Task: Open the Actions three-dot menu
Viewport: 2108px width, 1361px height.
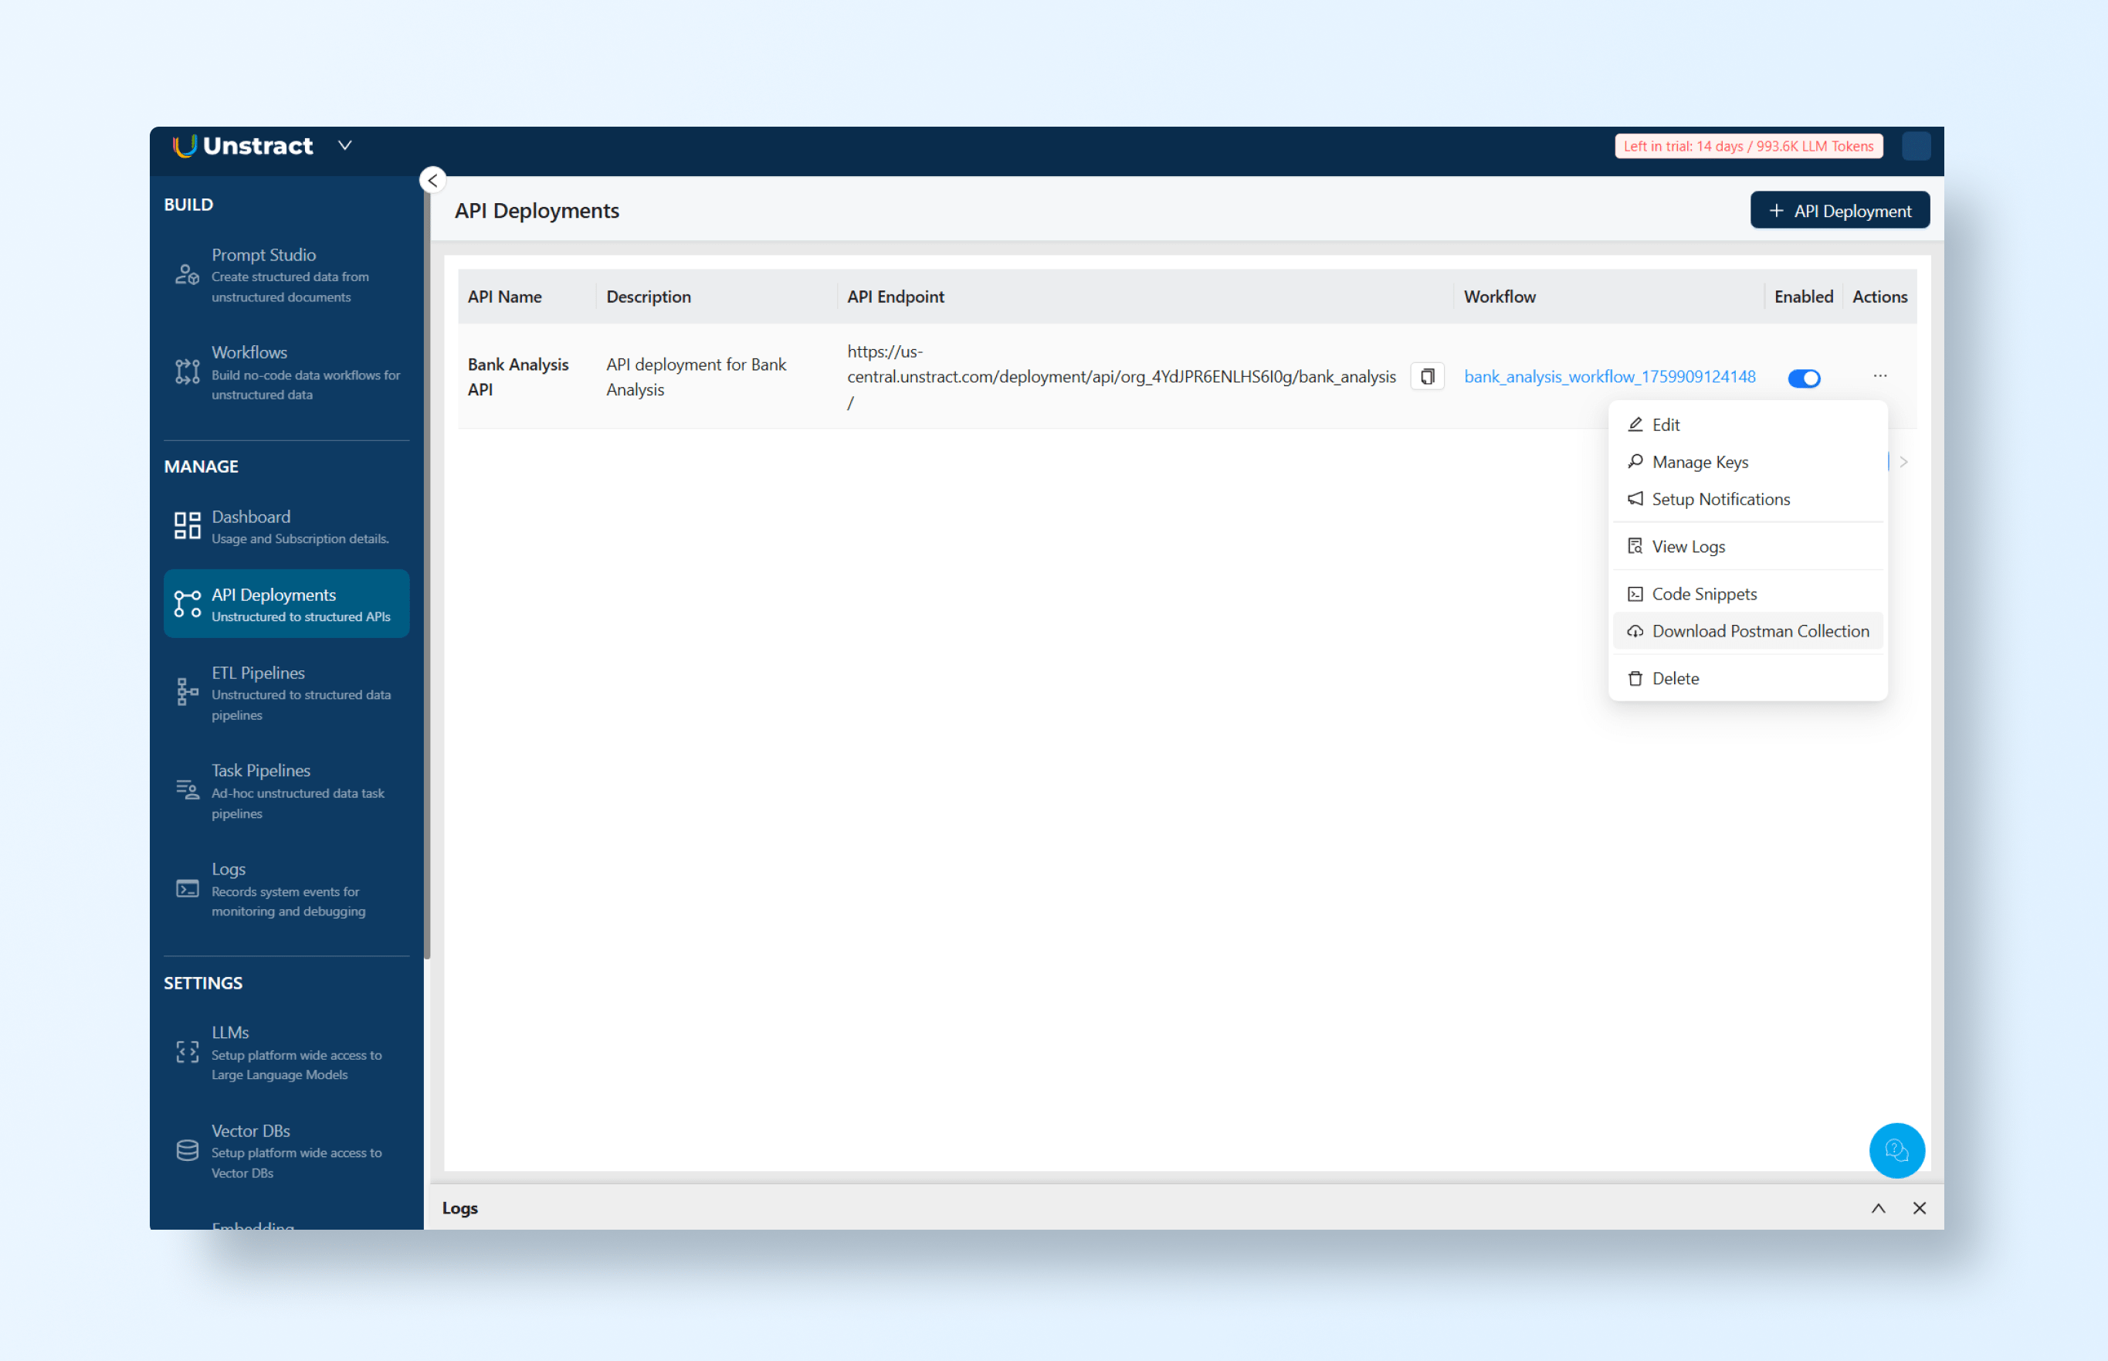Action: [1879, 376]
